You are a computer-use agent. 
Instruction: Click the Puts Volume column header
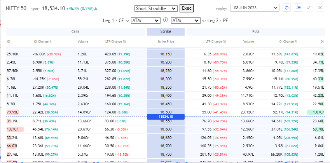tap(248, 41)
